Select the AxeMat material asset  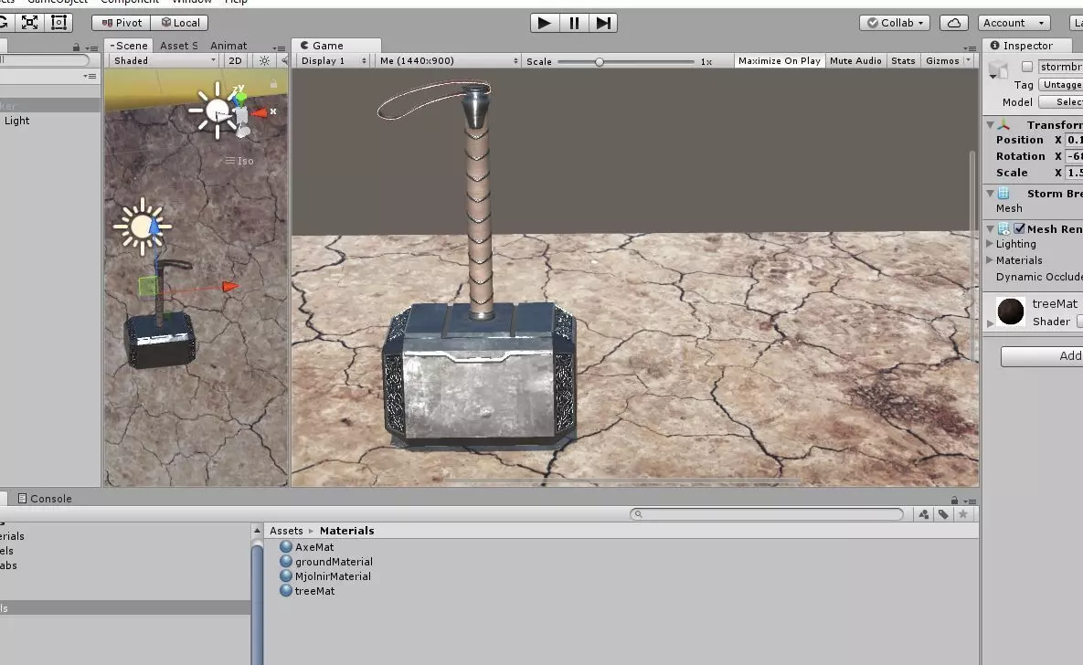307,547
